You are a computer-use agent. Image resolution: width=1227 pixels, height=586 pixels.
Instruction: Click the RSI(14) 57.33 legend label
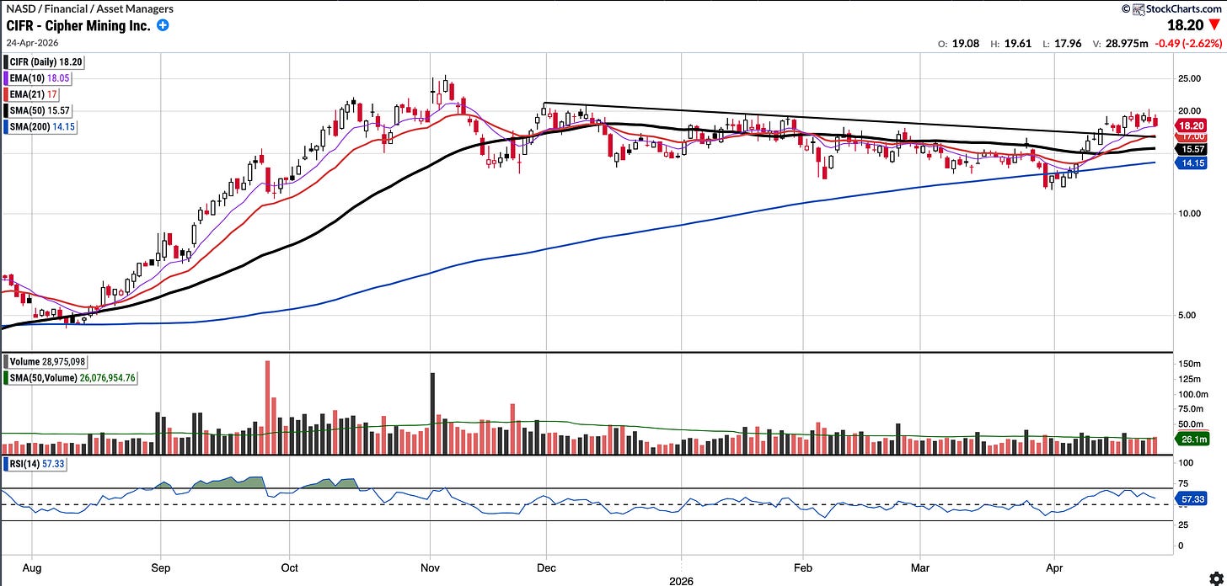point(34,462)
